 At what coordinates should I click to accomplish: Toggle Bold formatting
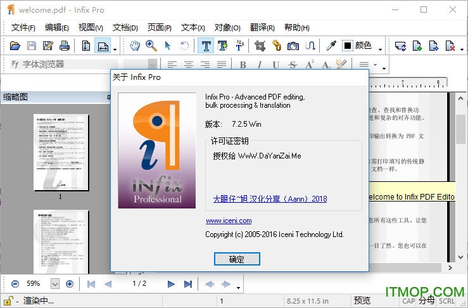pos(243,64)
